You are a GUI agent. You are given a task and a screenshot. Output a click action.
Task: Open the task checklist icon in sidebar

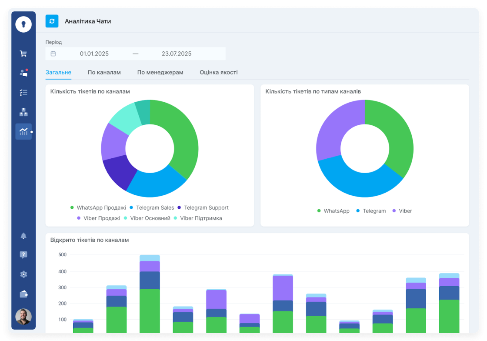[23, 93]
